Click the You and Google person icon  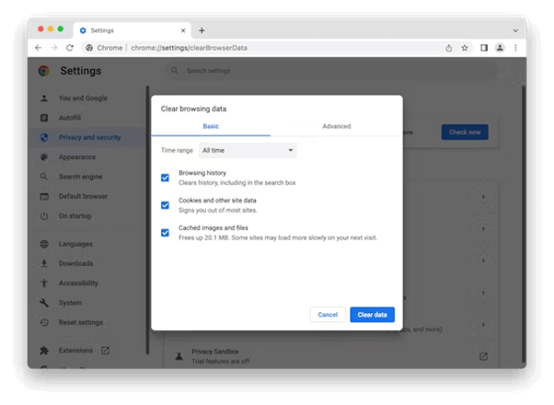click(x=44, y=98)
